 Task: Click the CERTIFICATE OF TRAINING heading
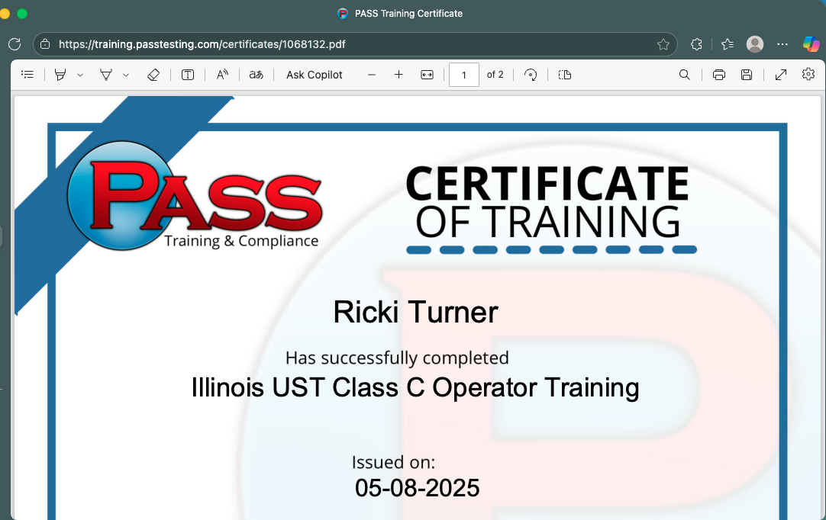click(548, 202)
